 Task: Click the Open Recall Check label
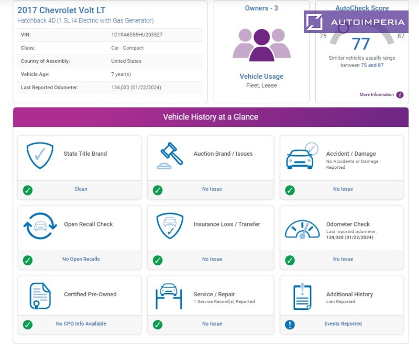tap(89, 224)
